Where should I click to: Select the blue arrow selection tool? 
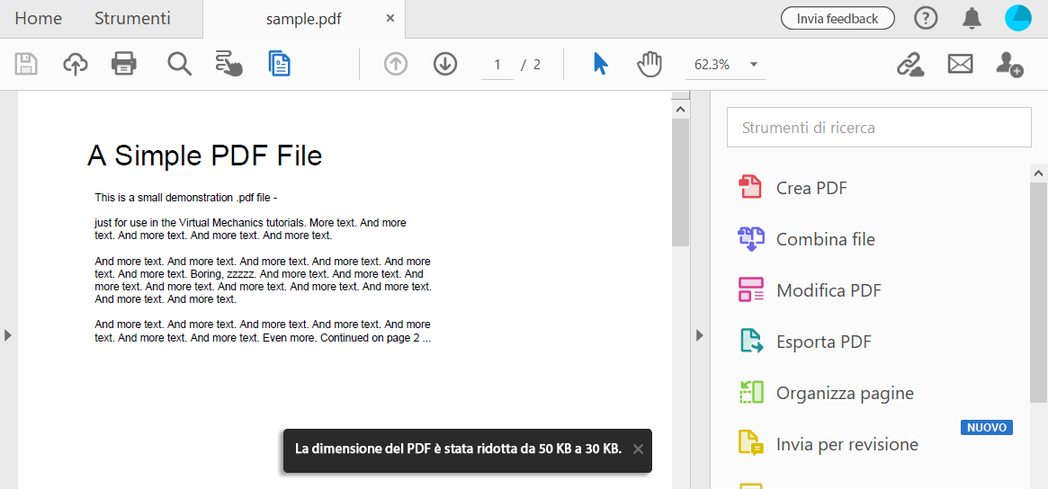601,64
